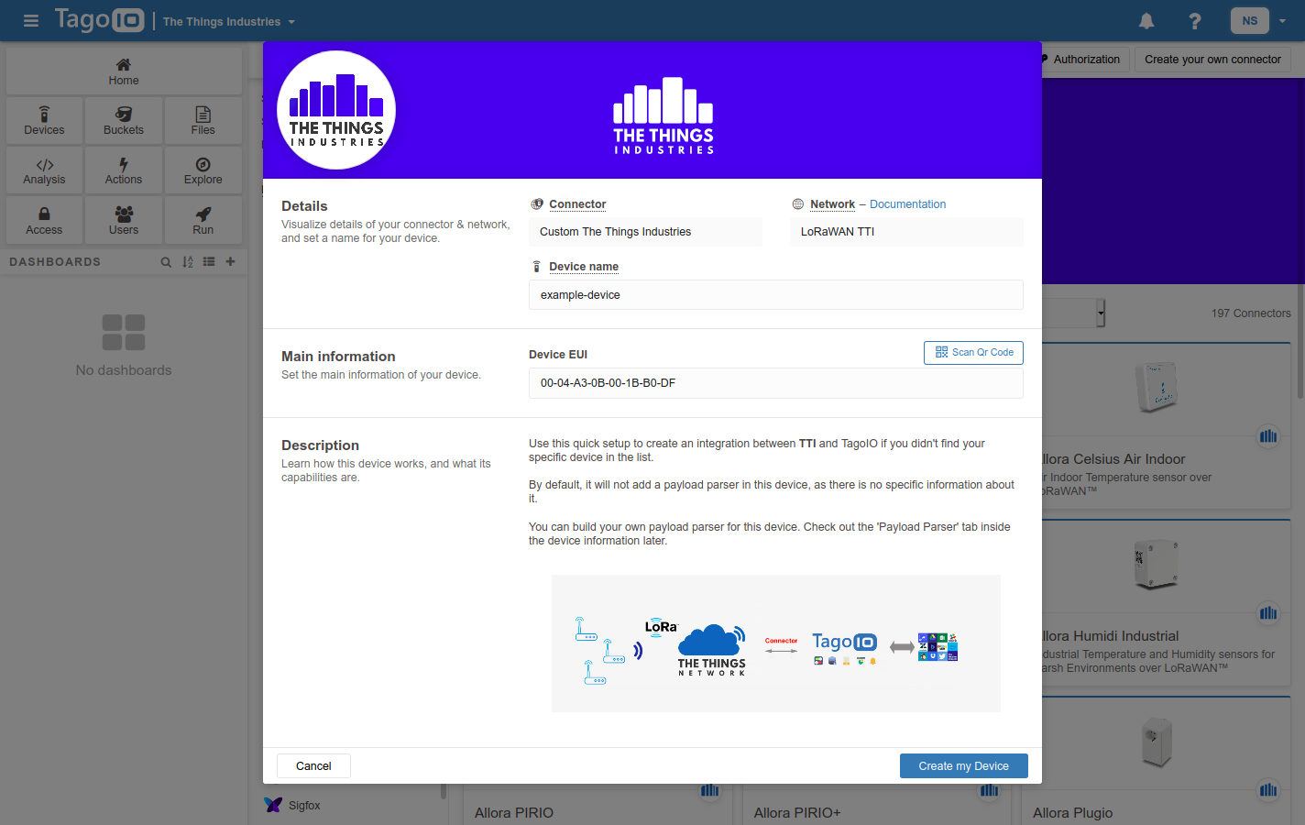This screenshot has width=1305, height=825.
Task: Click the Device EUI input field
Action: coord(775,383)
